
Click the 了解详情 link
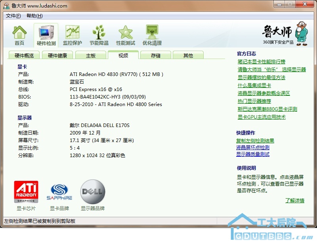(295, 201)
